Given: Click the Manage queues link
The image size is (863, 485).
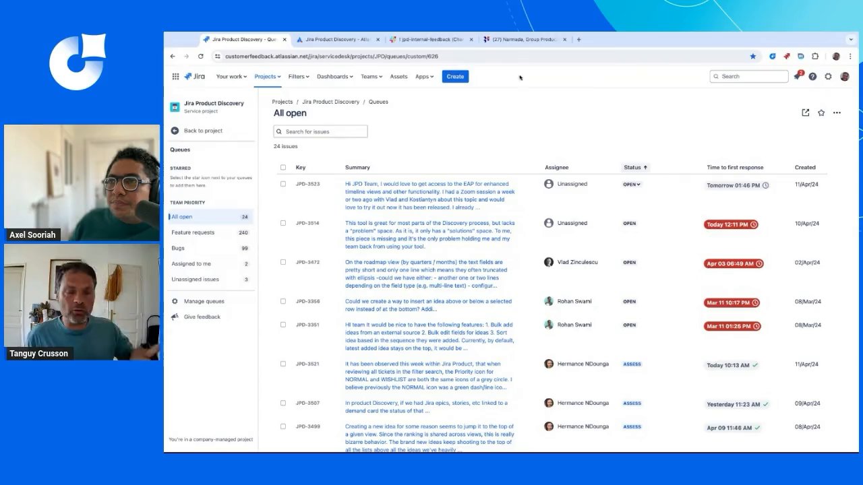Looking at the screenshot, I should click(x=204, y=301).
